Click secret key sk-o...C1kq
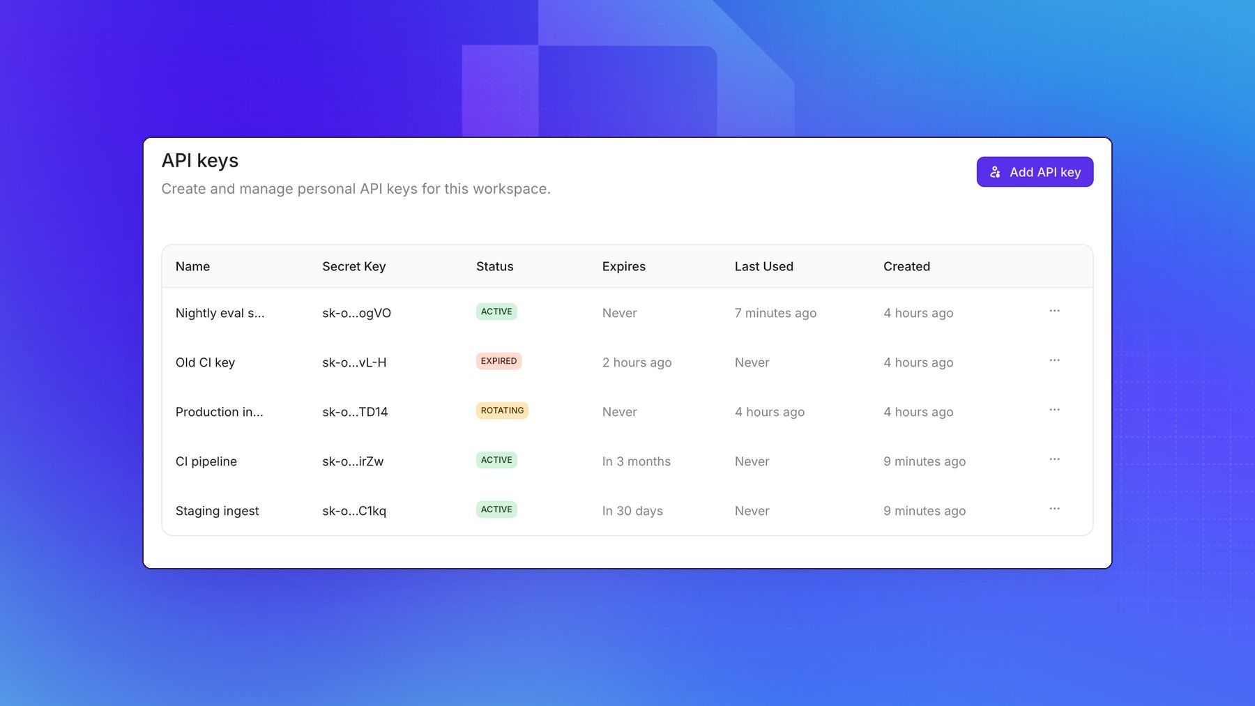Viewport: 1255px width, 706px height. point(354,511)
